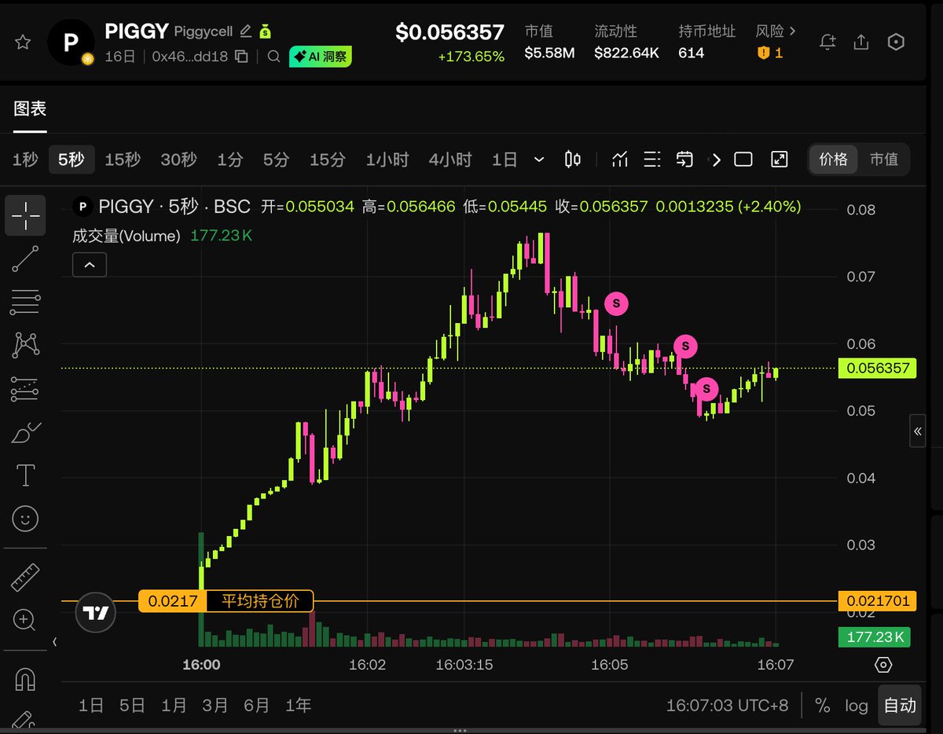Select the ruler measure tool
This screenshot has height=734, width=943.
[25, 577]
